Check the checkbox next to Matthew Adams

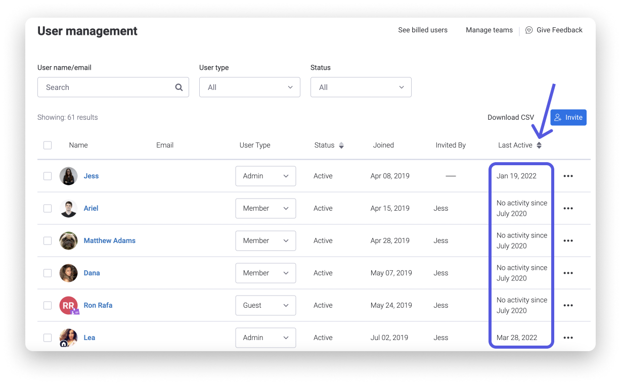tap(48, 241)
